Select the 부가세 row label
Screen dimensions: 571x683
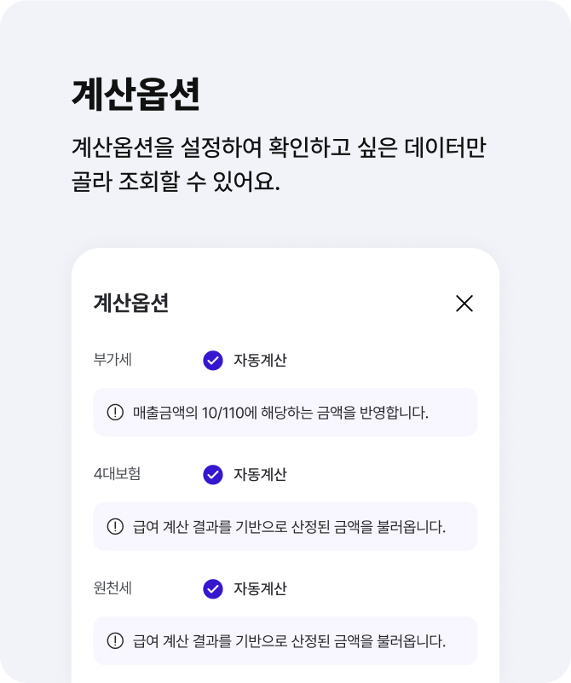coord(112,360)
